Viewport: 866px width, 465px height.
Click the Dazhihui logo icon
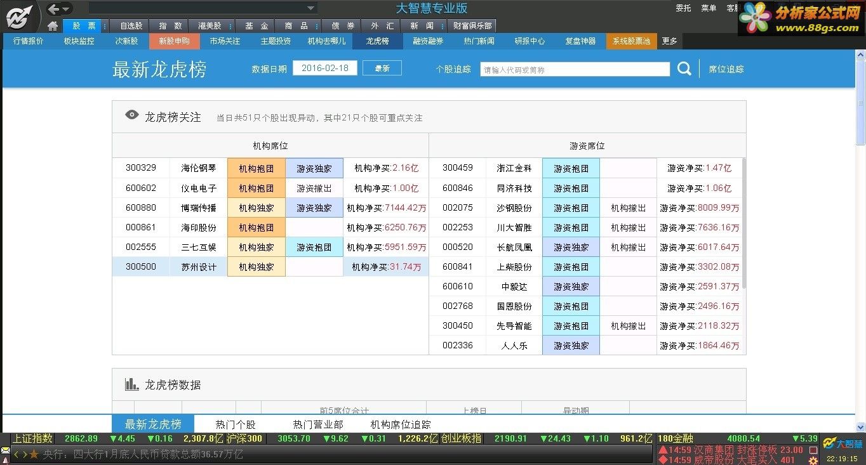(19, 16)
